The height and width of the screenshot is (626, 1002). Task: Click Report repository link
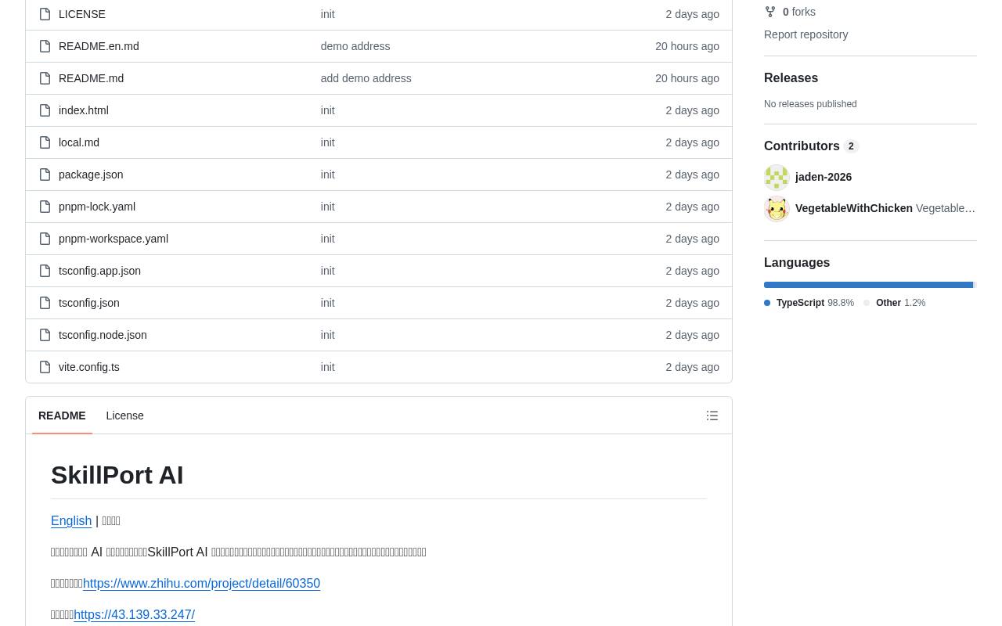(x=806, y=34)
